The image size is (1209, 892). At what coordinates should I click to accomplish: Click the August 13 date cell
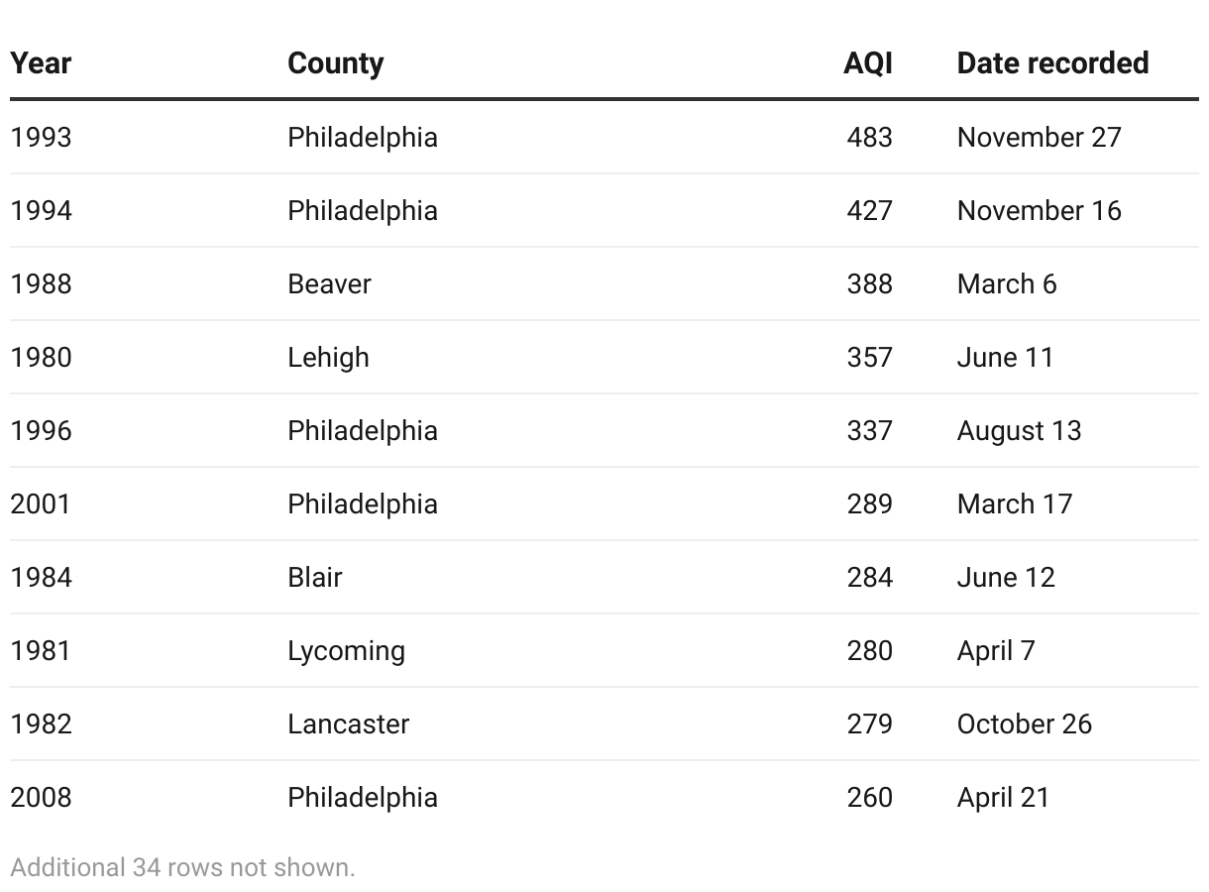[1019, 430]
